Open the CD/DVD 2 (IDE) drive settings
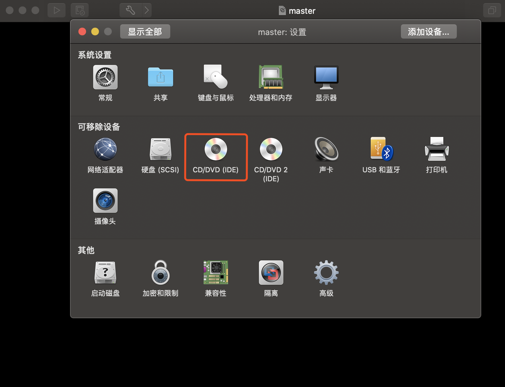The height and width of the screenshot is (387, 505). 271,149
